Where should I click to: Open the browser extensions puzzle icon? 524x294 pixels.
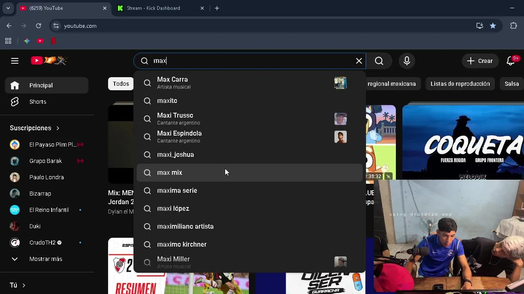click(513, 26)
